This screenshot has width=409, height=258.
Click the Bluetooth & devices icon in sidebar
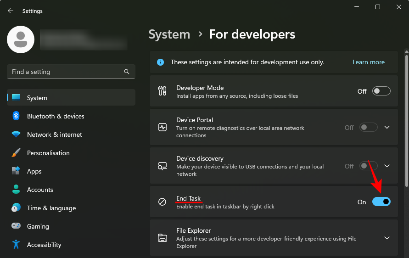click(16, 116)
